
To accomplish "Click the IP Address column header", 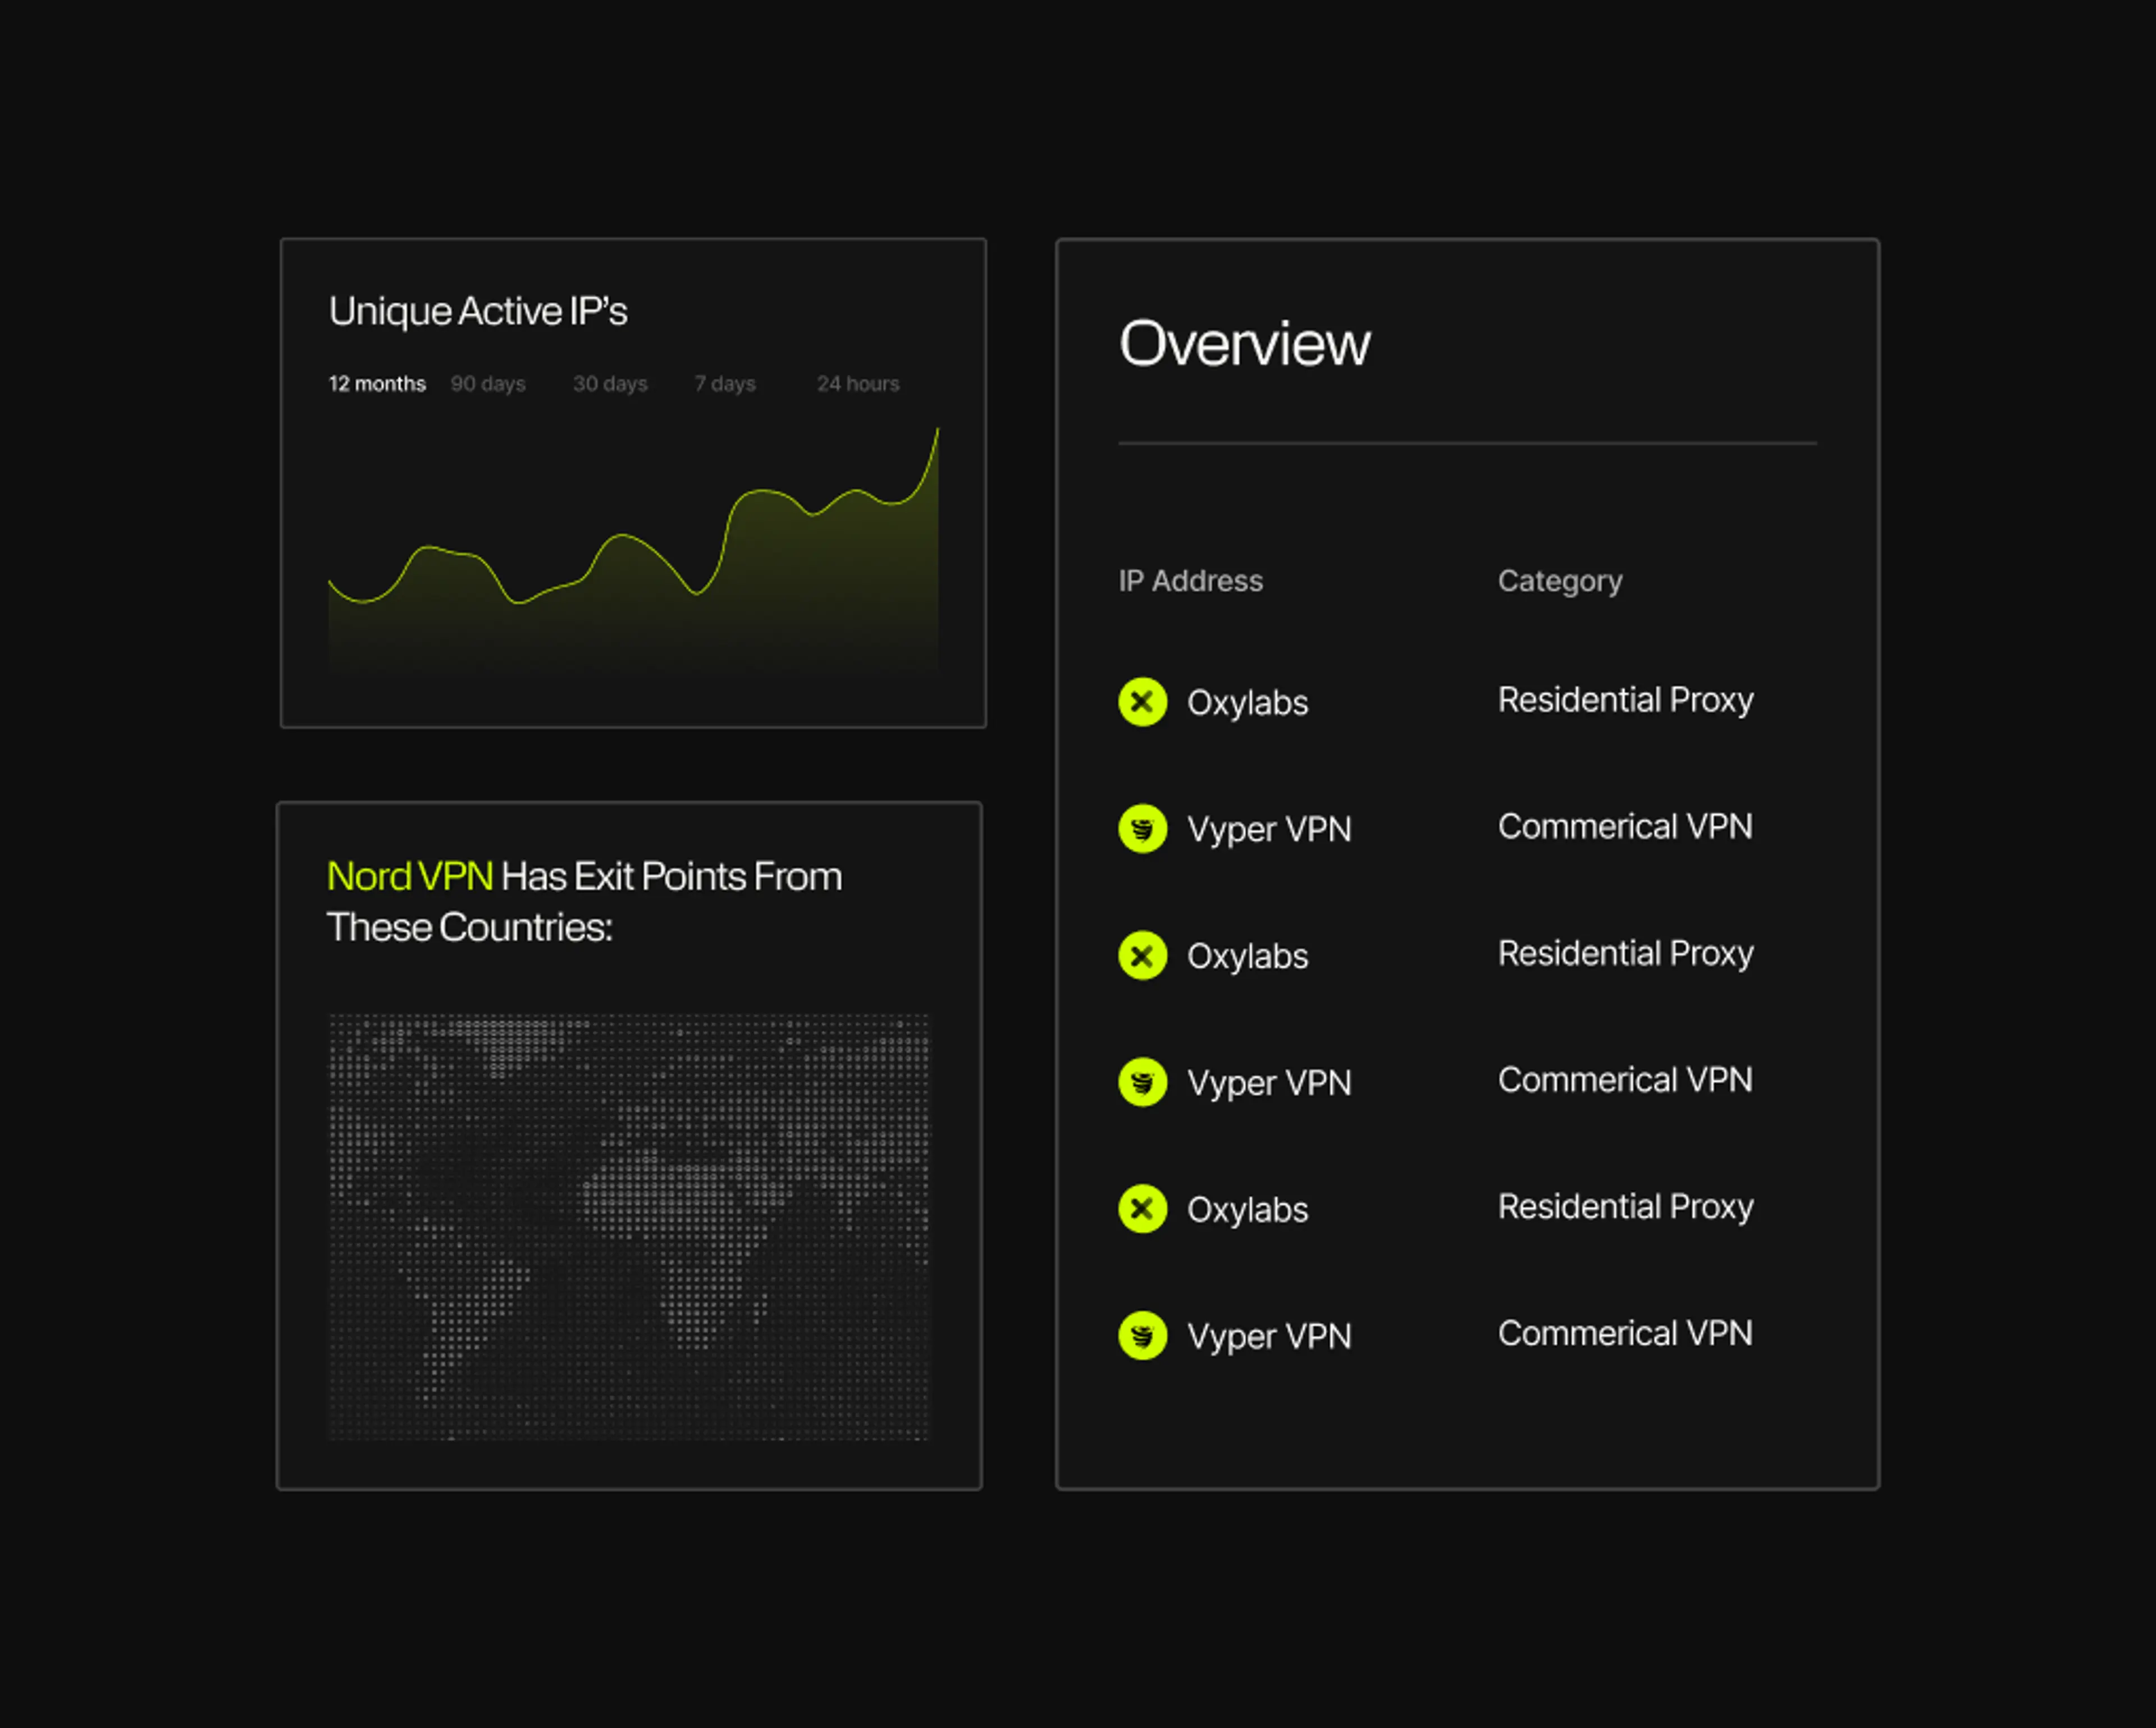I will pos(1190,581).
